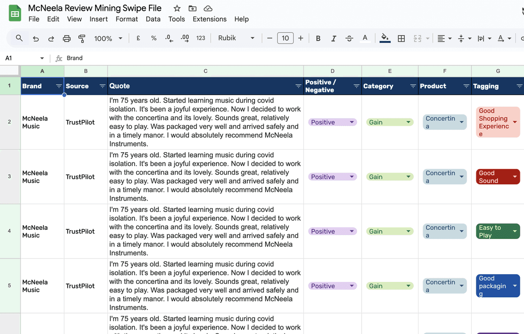The height and width of the screenshot is (334, 524).
Task: Open the Insert menu
Action: (x=99, y=19)
